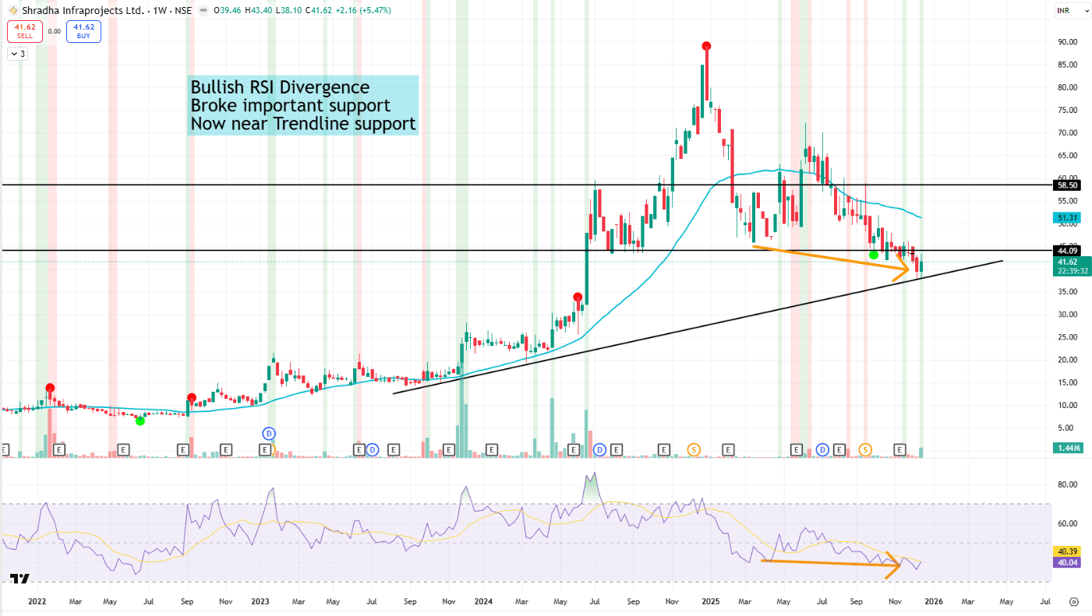This screenshot has height=616, width=1092.
Task: Open the earnings marker for August 2024
Action: pos(617,449)
